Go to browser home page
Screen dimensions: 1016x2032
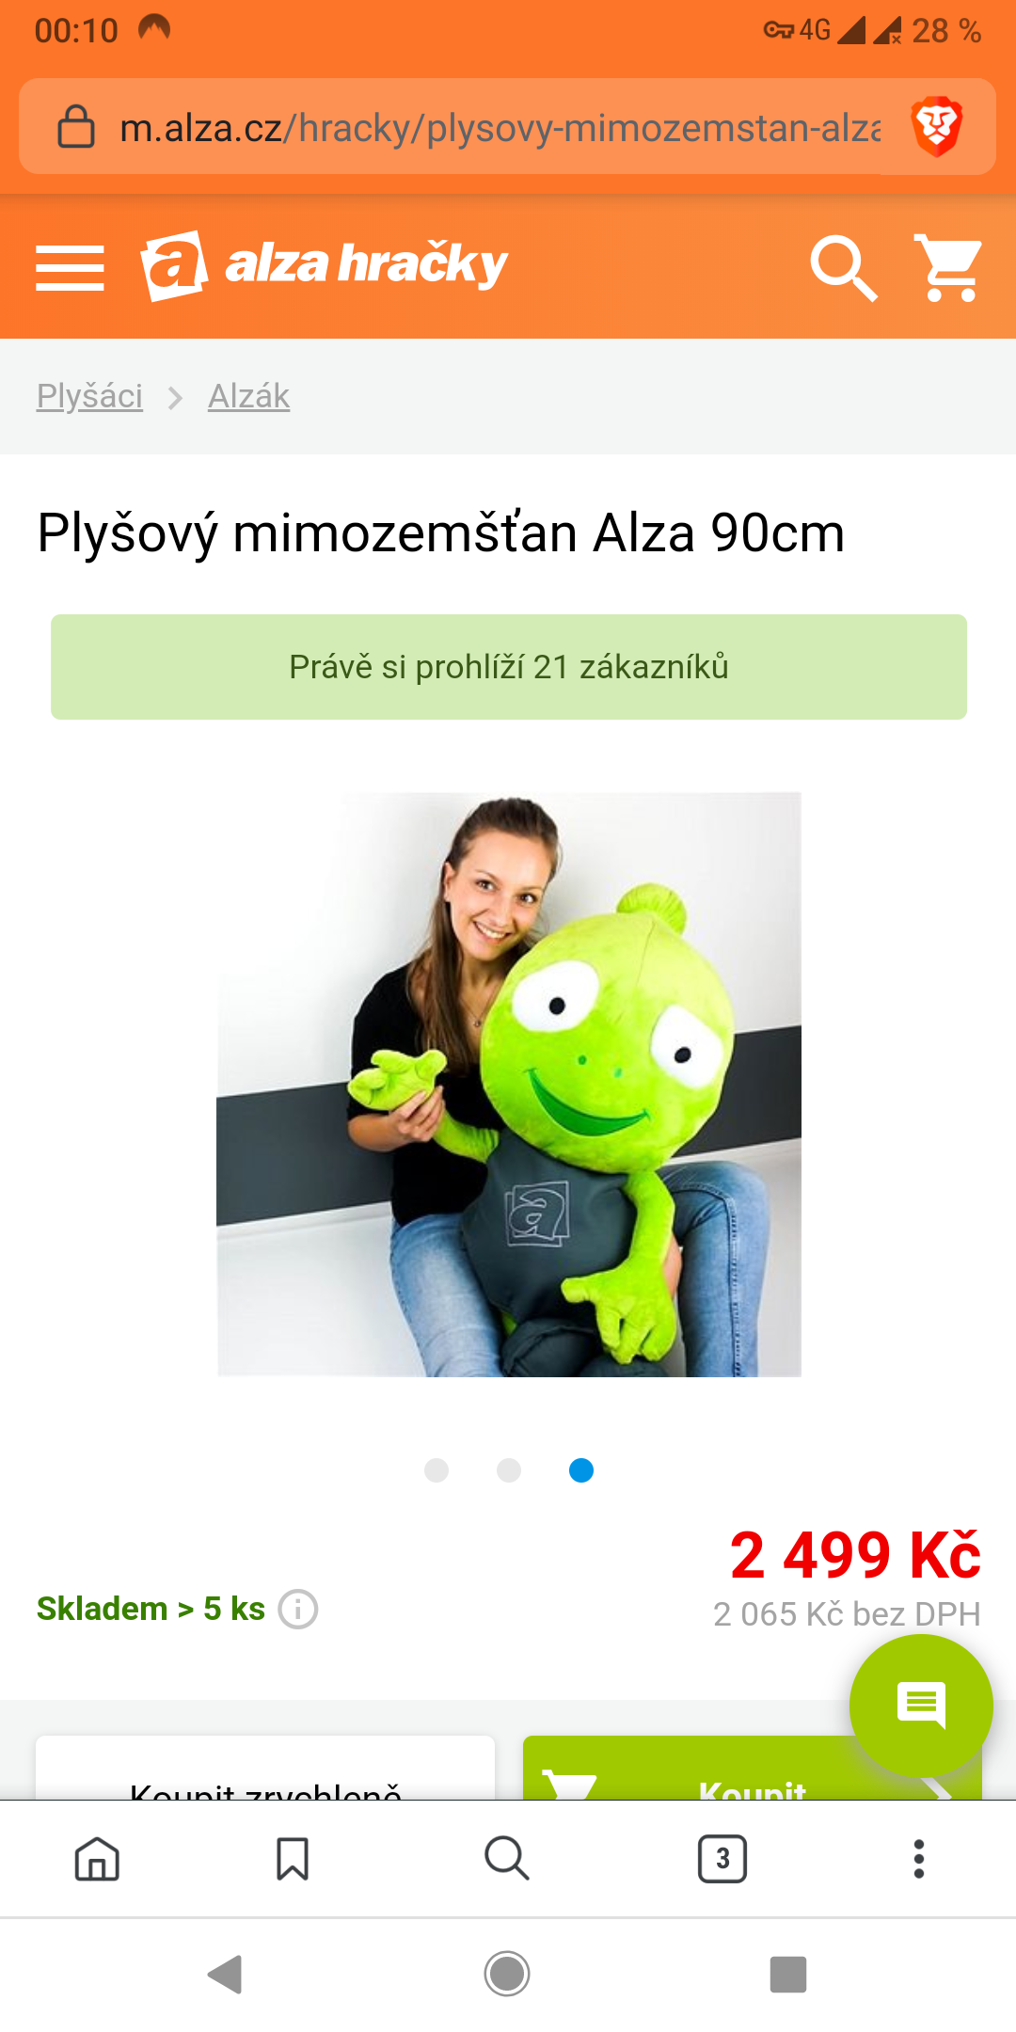pos(98,1859)
